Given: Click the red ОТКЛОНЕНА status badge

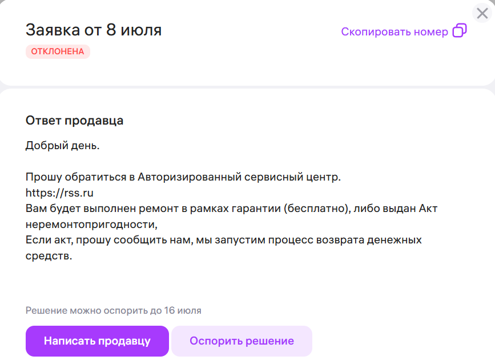Looking at the screenshot, I should pos(58,51).
